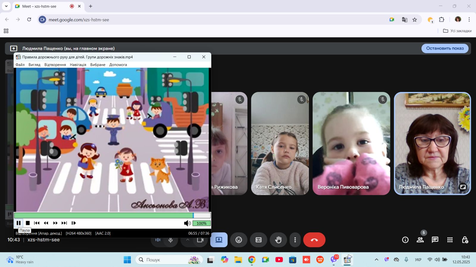Open Chrome tab search dropdown arrow

pyautogui.click(x=6, y=6)
